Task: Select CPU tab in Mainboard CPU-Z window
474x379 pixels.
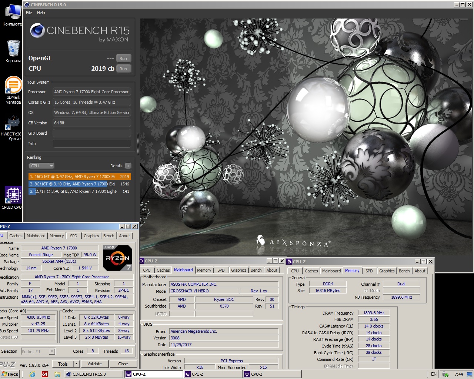Action: click(x=147, y=270)
